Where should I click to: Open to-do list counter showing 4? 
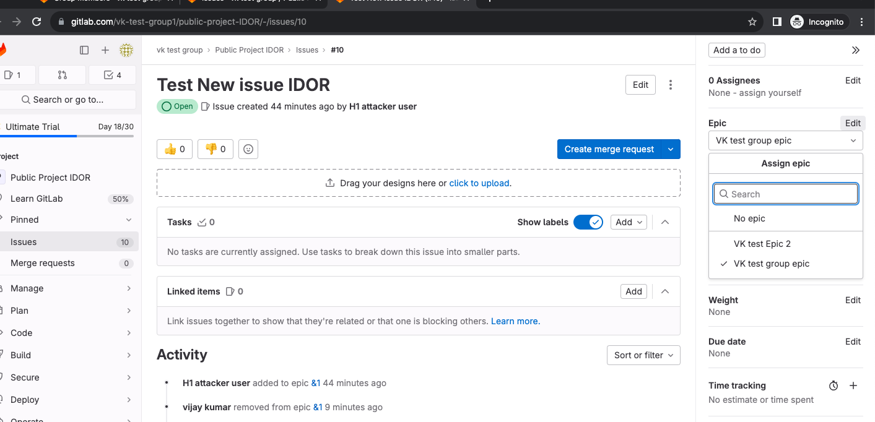click(x=112, y=75)
